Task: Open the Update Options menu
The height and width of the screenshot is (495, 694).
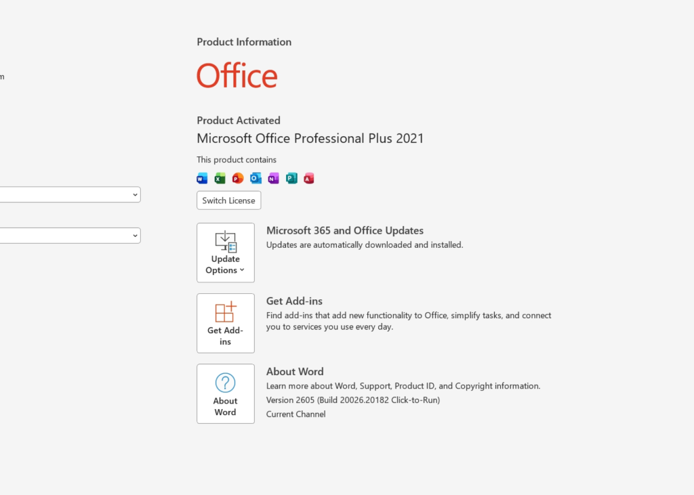Action: pos(226,253)
